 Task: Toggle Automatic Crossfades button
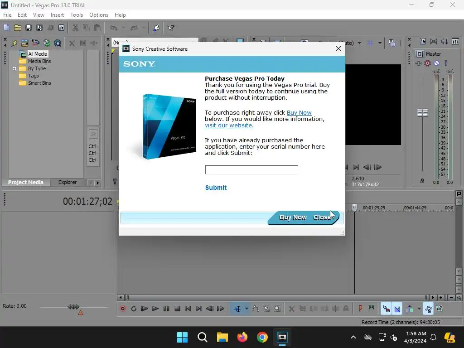click(x=397, y=309)
